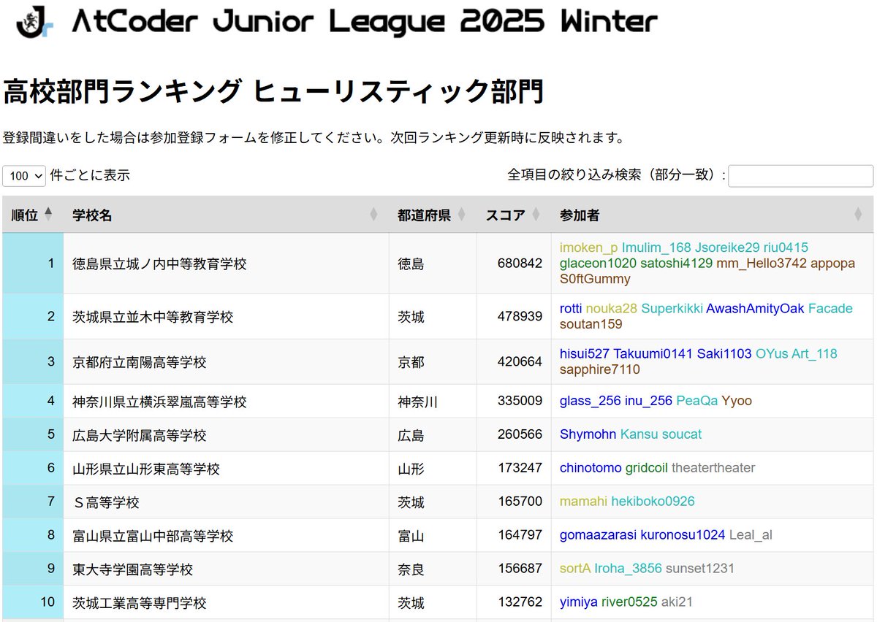Sort the table by 学校名 column
This screenshot has height=622, width=877.
(373, 214)
